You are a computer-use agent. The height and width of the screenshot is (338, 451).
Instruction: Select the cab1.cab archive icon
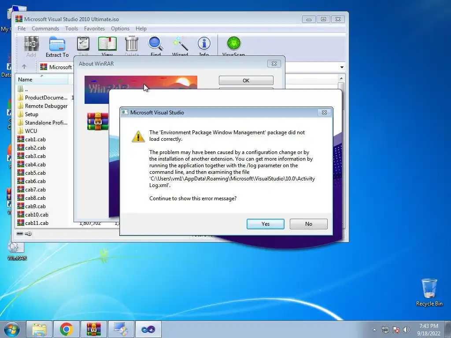tap(21, 140)
